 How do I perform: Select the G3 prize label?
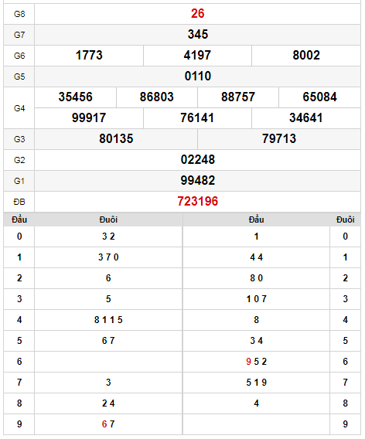coord(19,139)
